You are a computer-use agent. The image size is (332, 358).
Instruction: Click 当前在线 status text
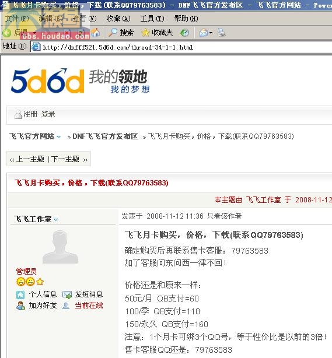(89, 306)
